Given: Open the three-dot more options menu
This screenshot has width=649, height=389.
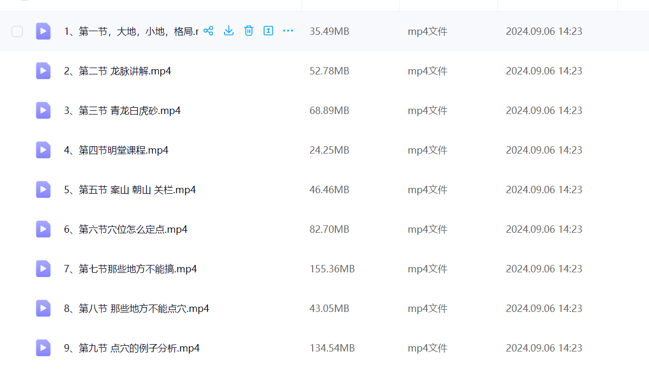Looking at the screenshot, I should (288, 31).
